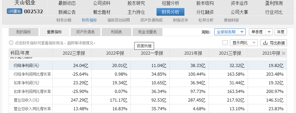The height and width of the screenshot is (113, 296).
Task: Go to 杜邦分析 submenu
Action: 206,20
